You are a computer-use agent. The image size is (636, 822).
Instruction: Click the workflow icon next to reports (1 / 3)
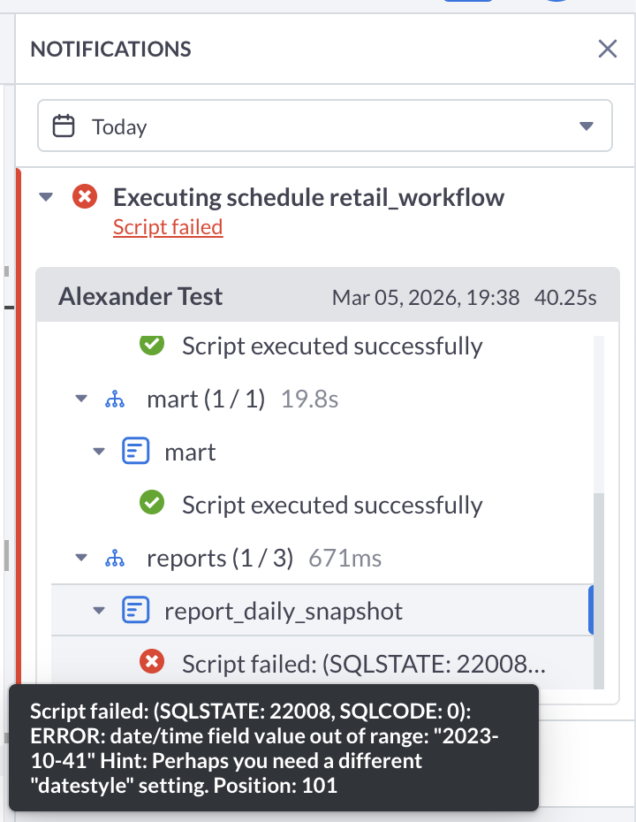114,559
